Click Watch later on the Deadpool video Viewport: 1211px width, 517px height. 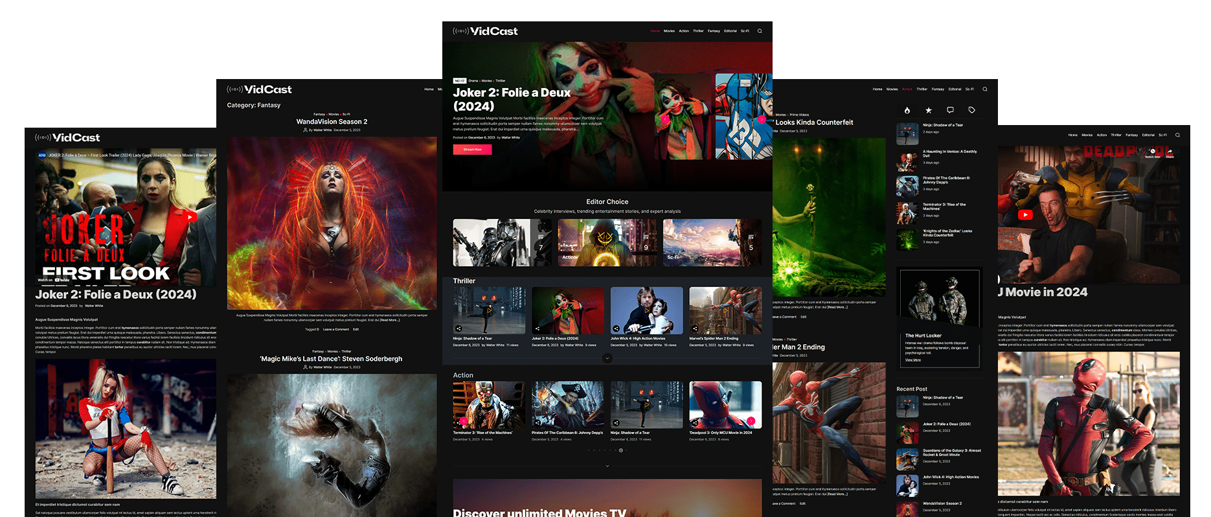1153,153
